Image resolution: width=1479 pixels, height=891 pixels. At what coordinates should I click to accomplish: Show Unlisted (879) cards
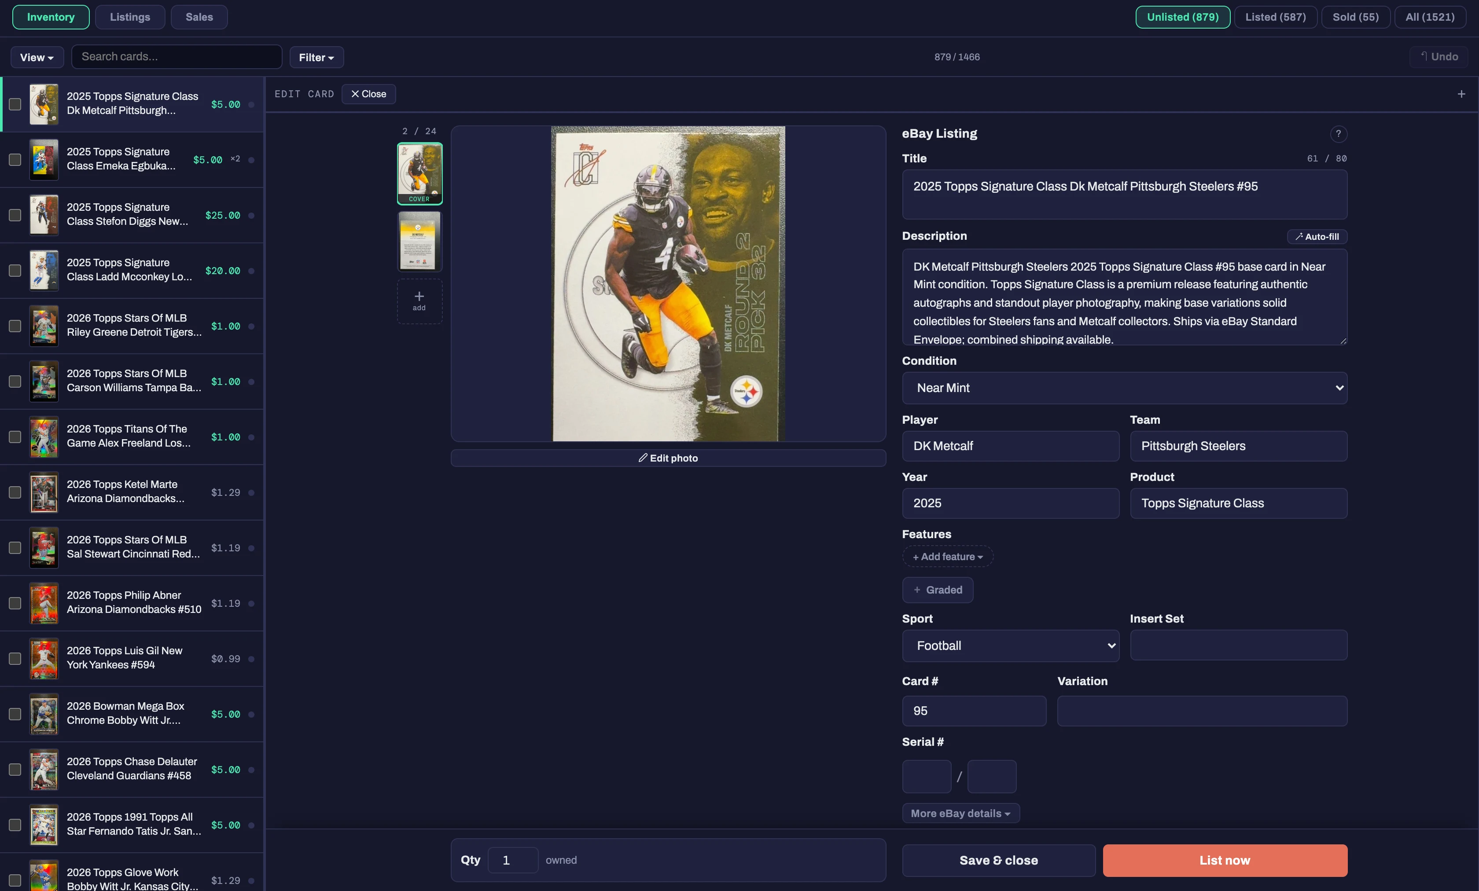coord(1182,17)
